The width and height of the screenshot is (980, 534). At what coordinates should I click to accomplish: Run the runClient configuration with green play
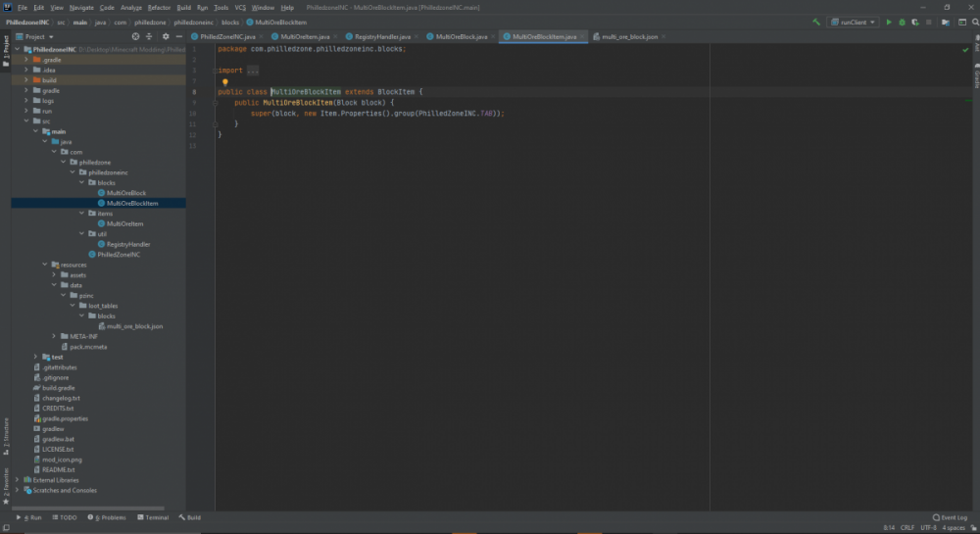(889, 22)
